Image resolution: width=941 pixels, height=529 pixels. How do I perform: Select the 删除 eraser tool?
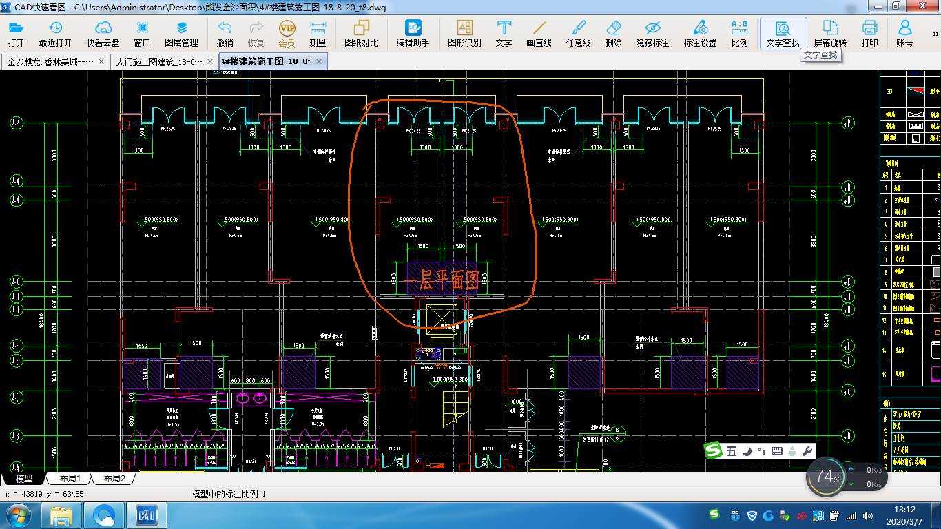pos(614,34)
